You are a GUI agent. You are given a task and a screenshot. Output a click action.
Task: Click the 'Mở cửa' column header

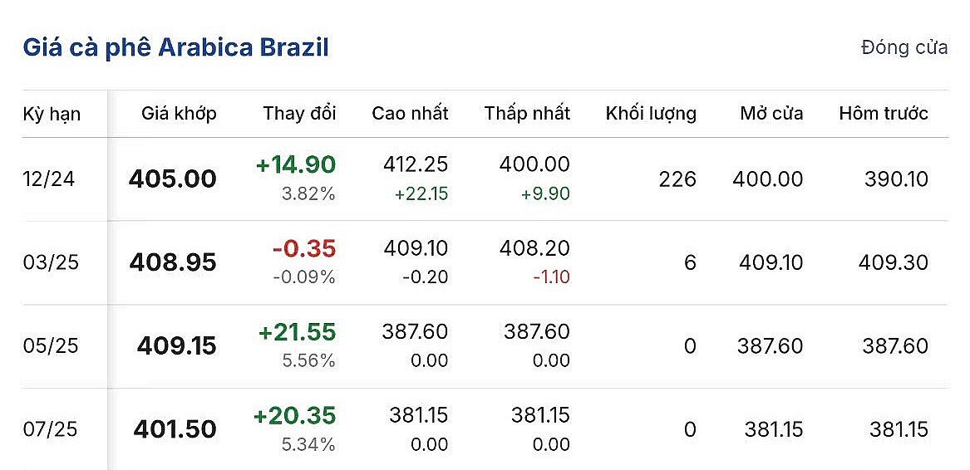point(771,114)
